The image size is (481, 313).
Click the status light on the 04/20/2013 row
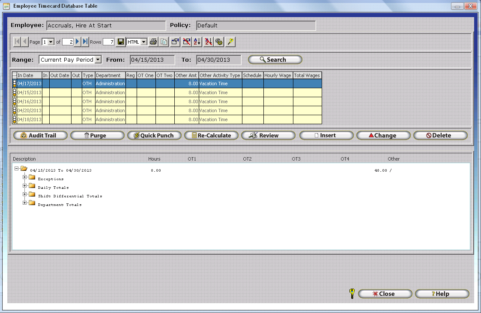[14, 110]
